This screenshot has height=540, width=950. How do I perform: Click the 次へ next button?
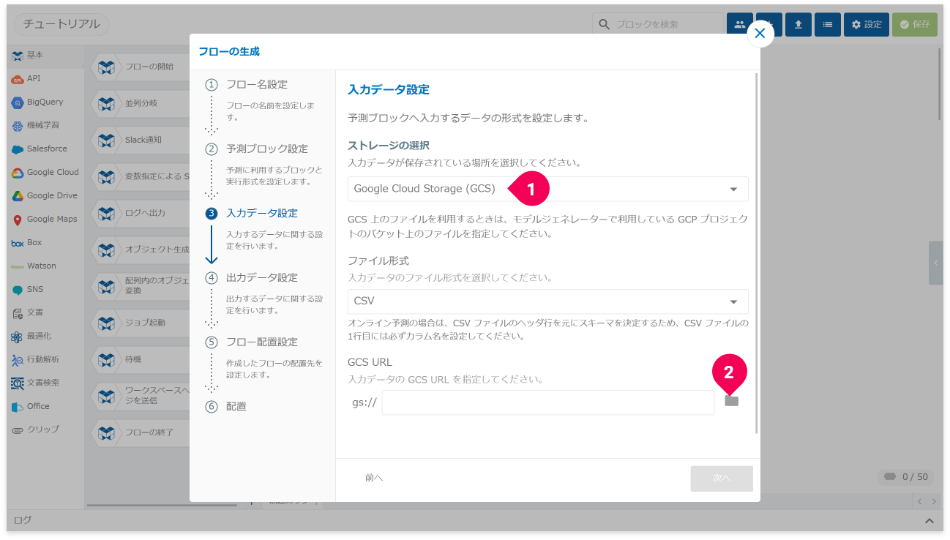(722, 478)
